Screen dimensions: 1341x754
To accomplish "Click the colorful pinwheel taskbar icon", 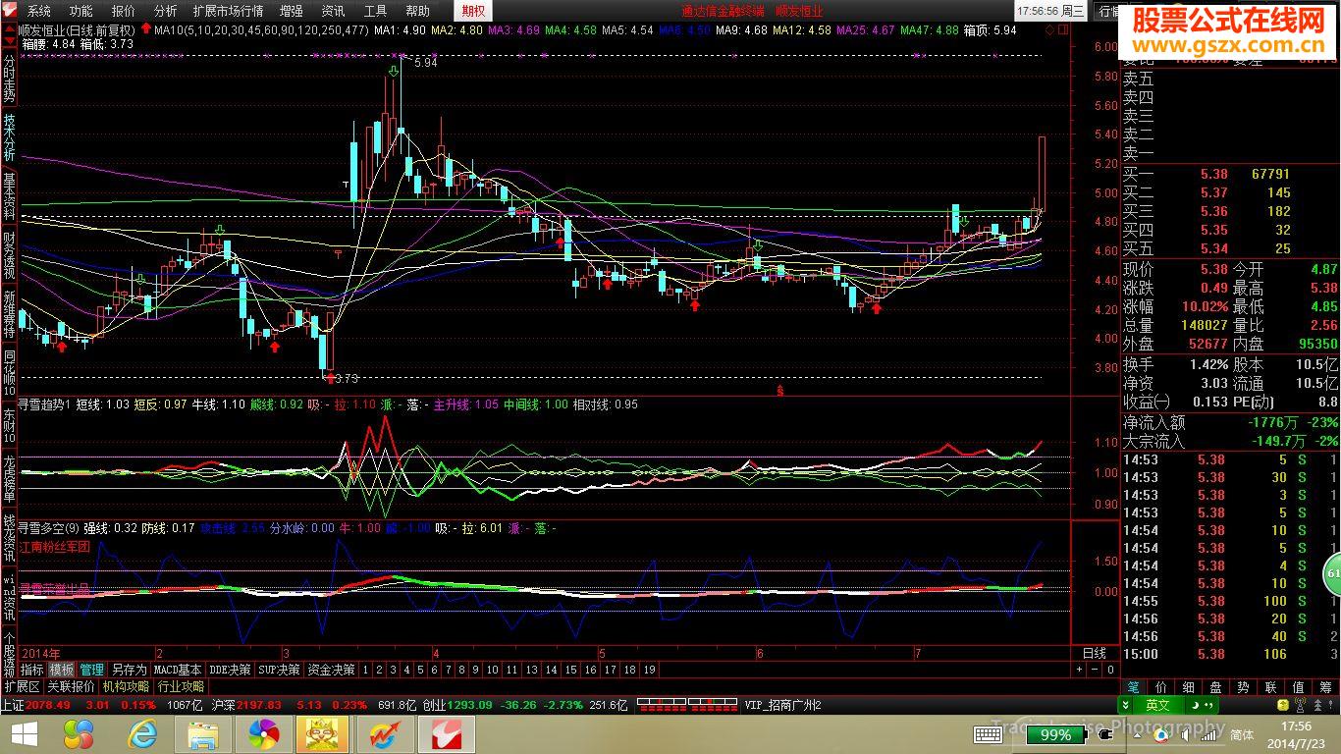I will (263, 733).
